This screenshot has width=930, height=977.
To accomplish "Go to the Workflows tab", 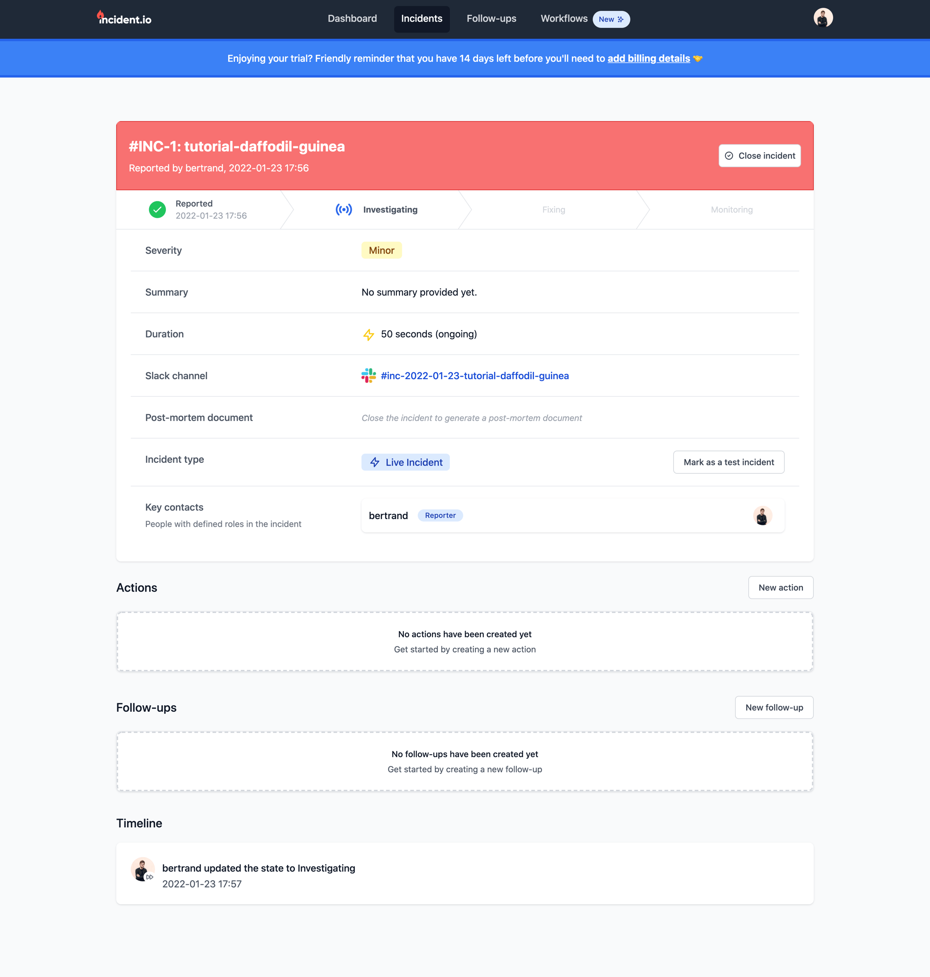I will coord(564,19).
